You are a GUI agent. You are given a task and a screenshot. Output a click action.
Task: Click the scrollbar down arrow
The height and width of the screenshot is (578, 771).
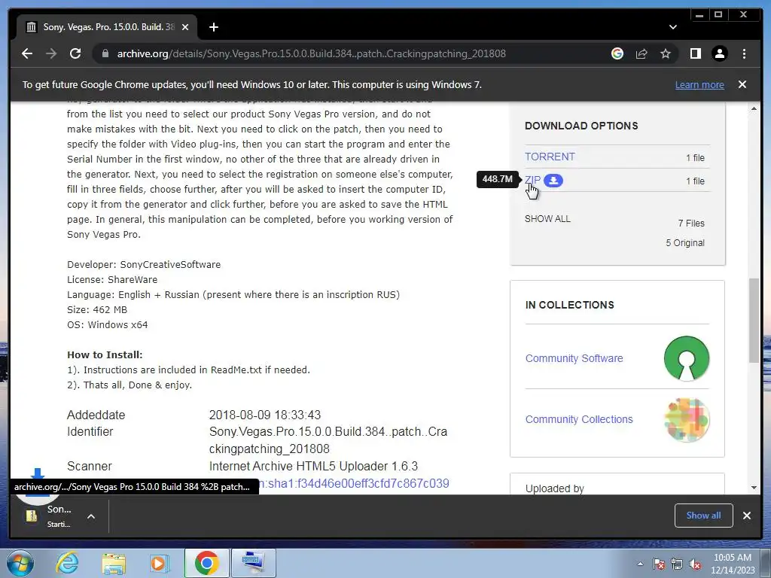pyautogui.click(x=754, y=488)
